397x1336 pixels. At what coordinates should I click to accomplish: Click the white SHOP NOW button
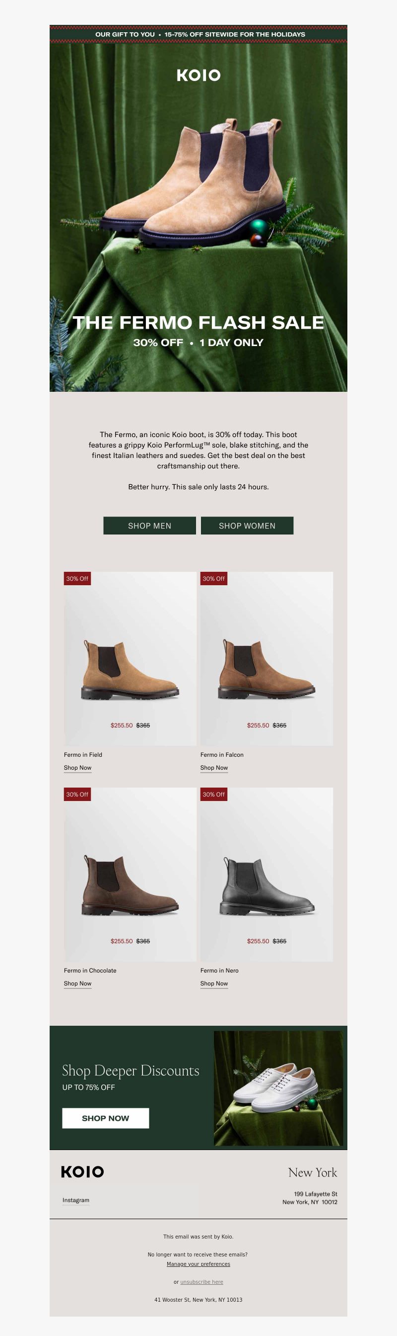point(106,1118)
